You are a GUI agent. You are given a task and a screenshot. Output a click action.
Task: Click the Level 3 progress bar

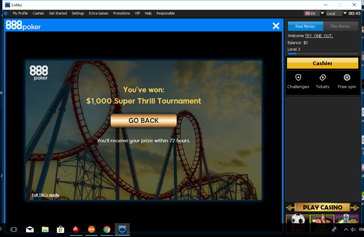click(323, 54)
